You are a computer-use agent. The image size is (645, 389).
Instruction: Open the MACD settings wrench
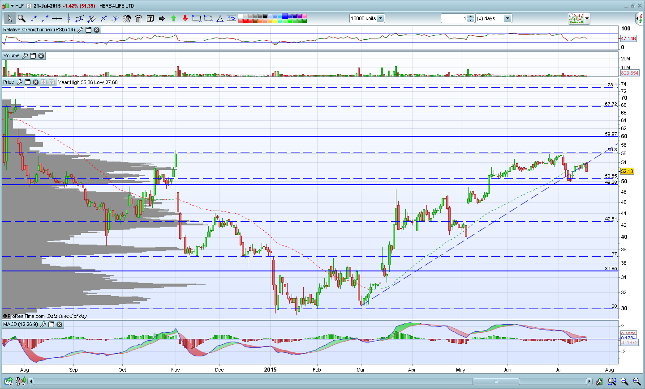coord(43,325)
